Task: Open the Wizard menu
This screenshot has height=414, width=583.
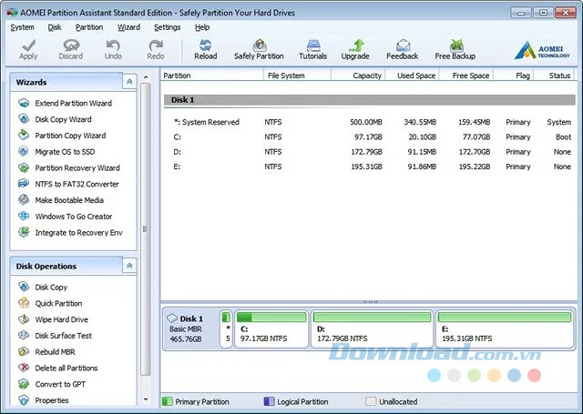Action: point(128,27)
